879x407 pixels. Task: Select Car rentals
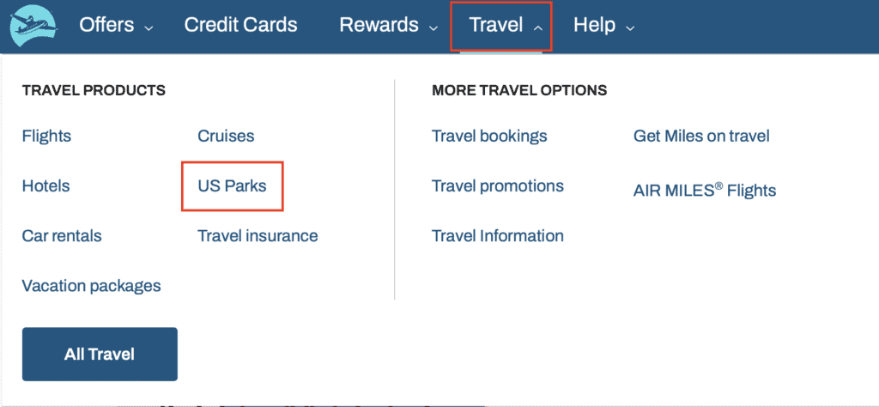(x=62, y=235)
